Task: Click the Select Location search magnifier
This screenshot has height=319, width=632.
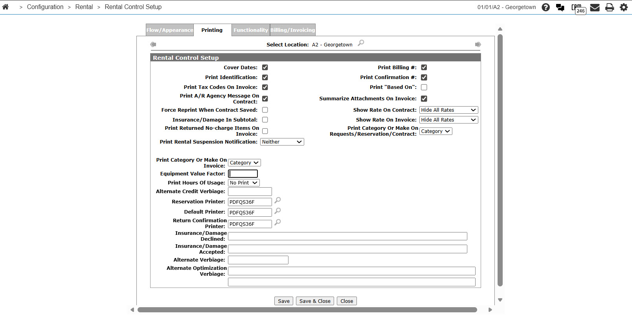Action: pos(361,43)
